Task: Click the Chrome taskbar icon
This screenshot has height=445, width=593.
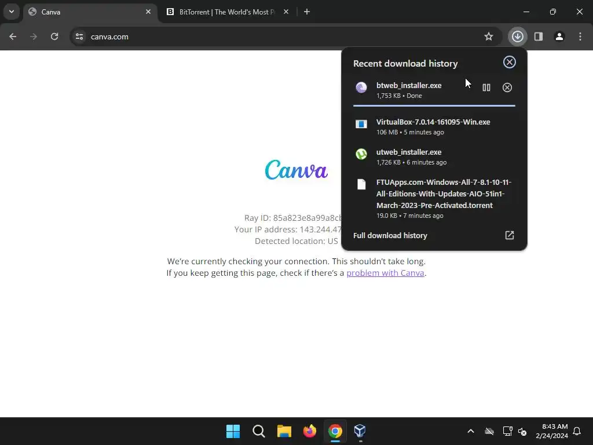Action: point(335,431)
